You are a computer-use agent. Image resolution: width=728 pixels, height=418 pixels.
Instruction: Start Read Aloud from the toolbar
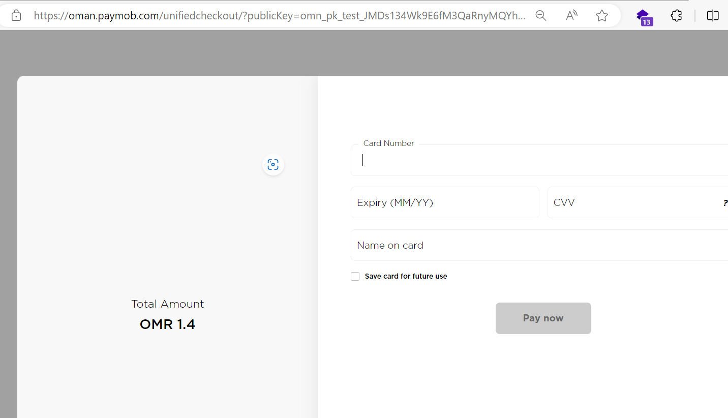(x=571, y=15)
